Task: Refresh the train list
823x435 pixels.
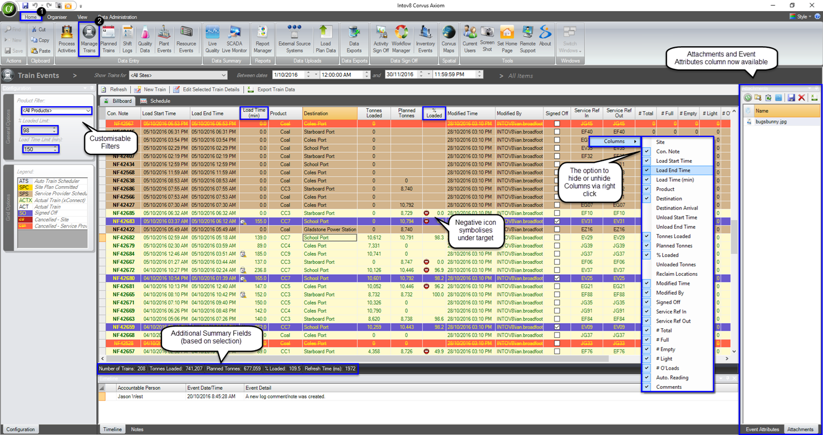Action: pos(114,90)
